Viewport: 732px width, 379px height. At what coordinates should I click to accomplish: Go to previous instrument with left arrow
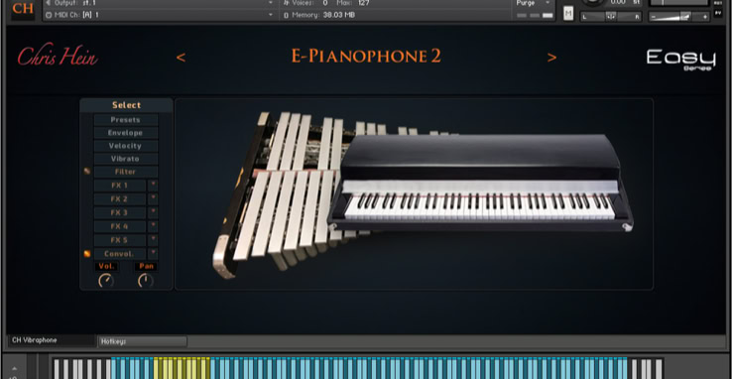(x=181, y=58)
